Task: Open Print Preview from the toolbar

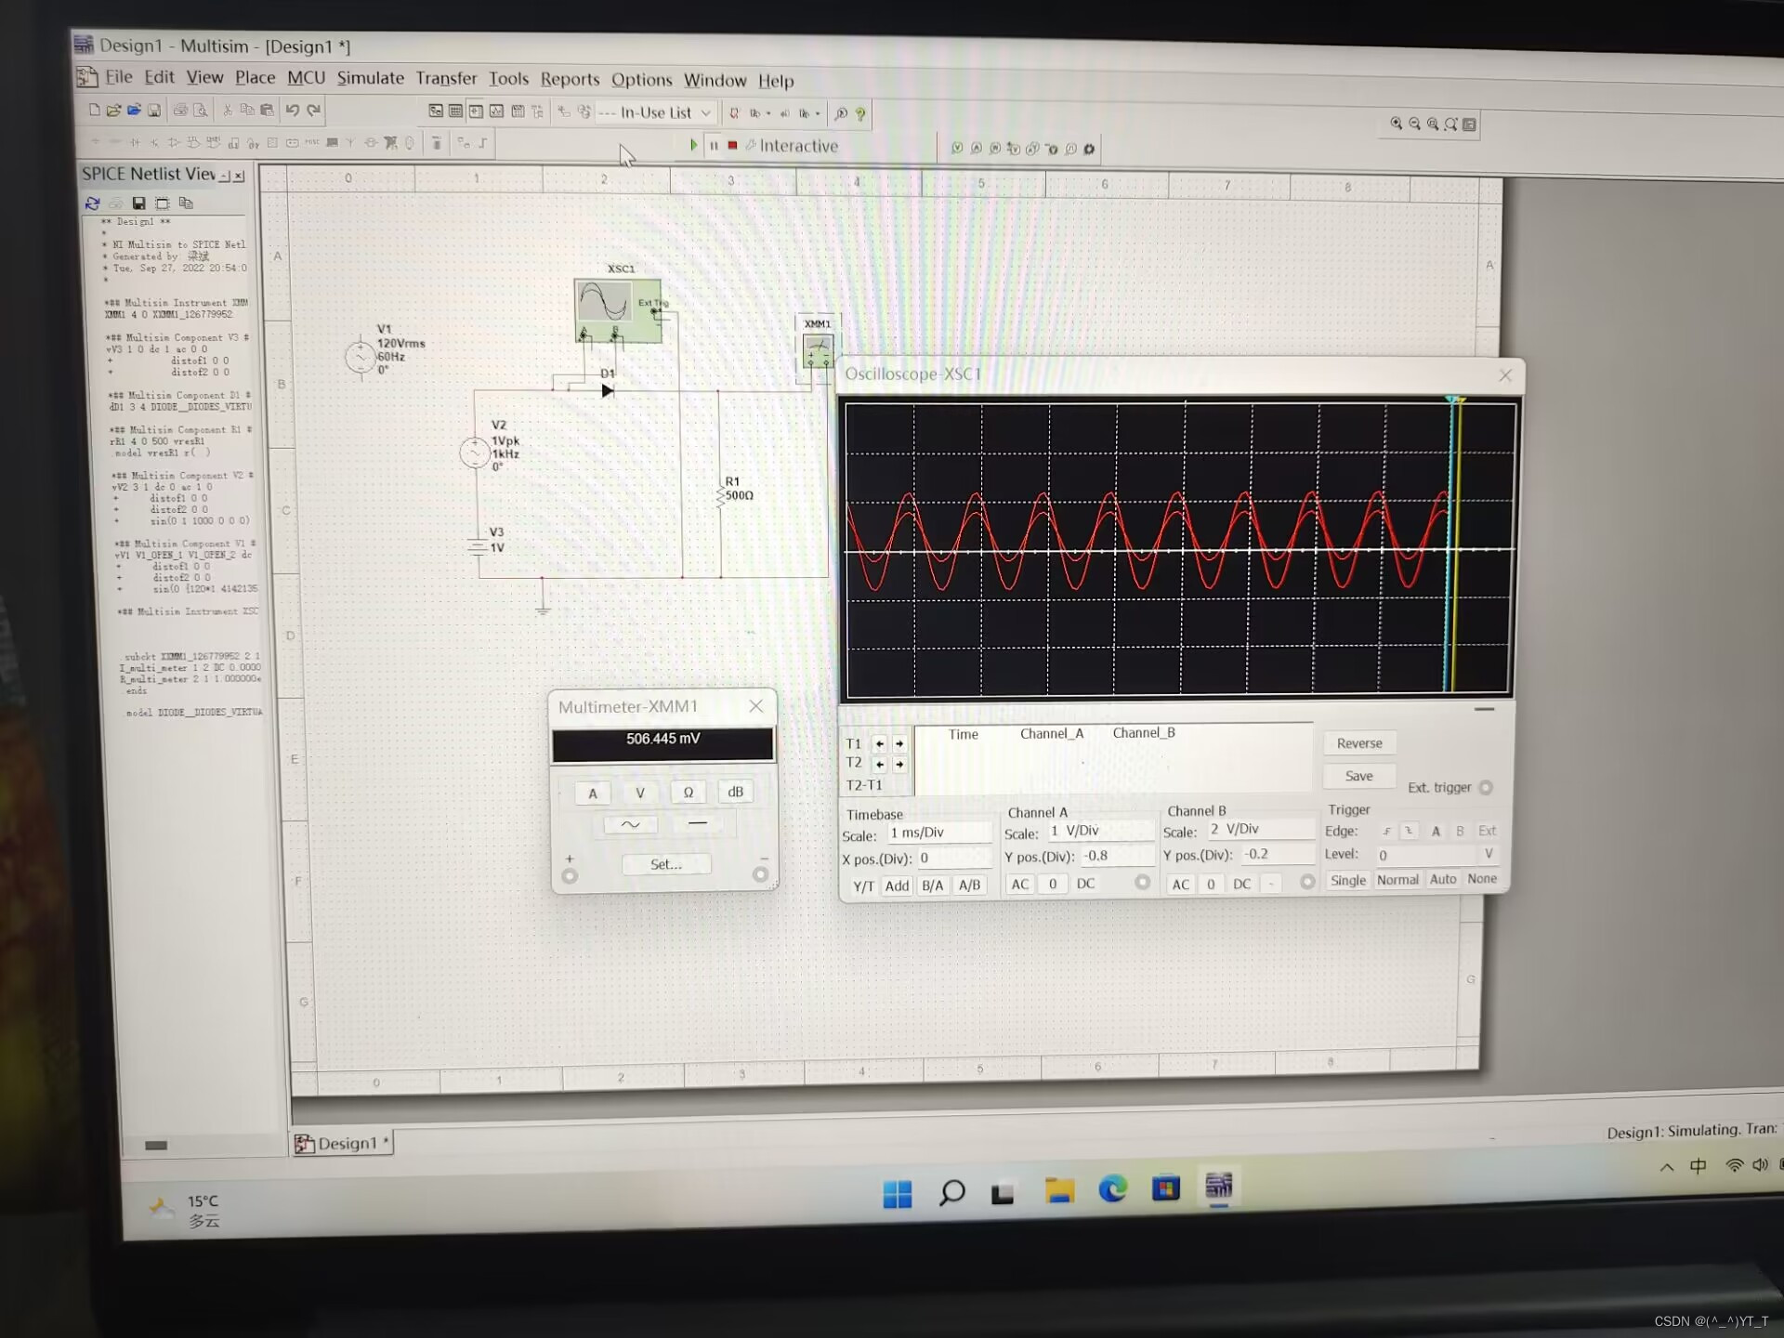Action: click(x=199, y=110)
